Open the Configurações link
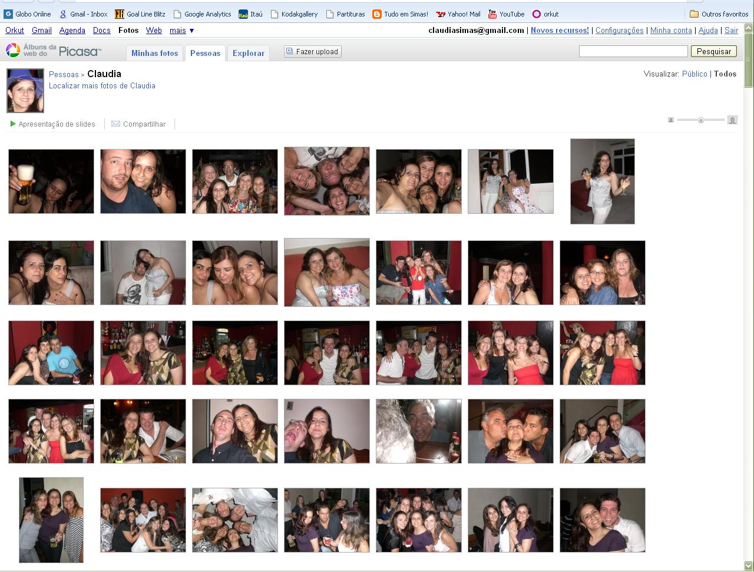754x572 pixels. coord(620,30)
